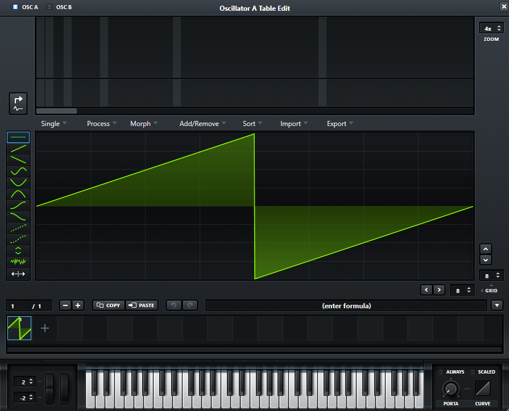Viewport: 509px width, 411px height.
Task: Click the waveform export arrow icon
Action: [18, 103]
